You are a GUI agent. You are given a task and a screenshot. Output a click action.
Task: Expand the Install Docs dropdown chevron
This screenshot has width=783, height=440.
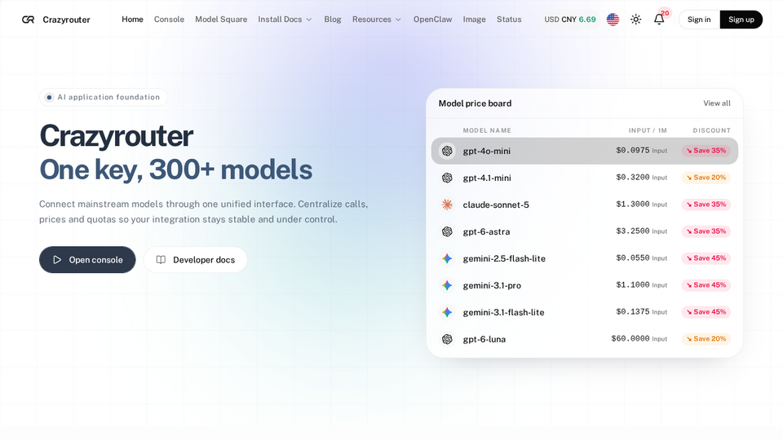tap(308, 20)
